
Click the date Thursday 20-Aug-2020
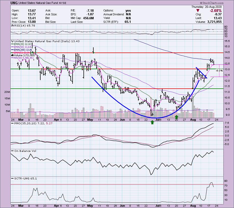click(x=206, y=7)
